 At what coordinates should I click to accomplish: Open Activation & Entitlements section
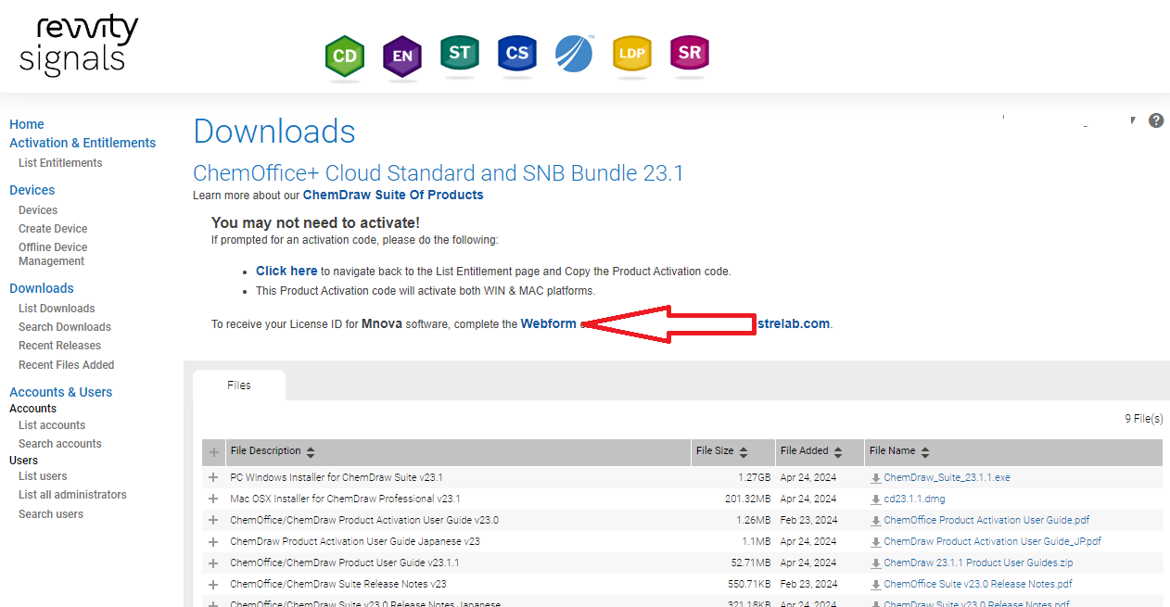83,143
